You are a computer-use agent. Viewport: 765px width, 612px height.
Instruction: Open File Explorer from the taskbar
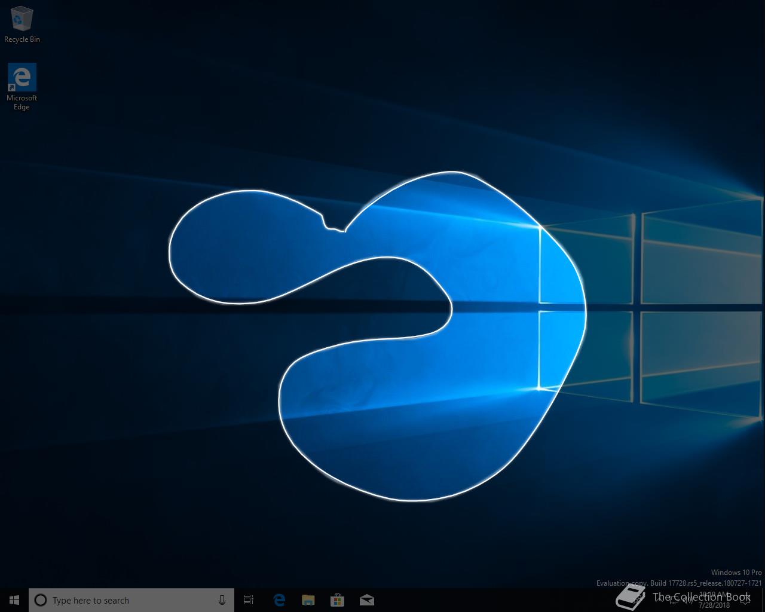pyautogui.click(x=308, y=600)
